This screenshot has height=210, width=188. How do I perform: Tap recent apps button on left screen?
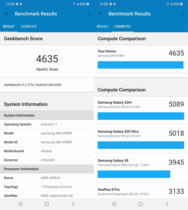coord(20,204)
